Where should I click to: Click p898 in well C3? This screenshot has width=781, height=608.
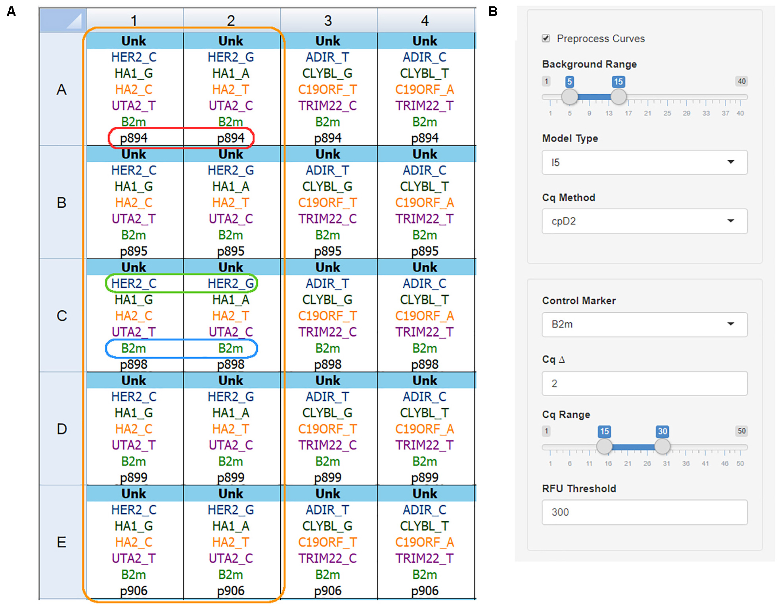coord(327,364)
